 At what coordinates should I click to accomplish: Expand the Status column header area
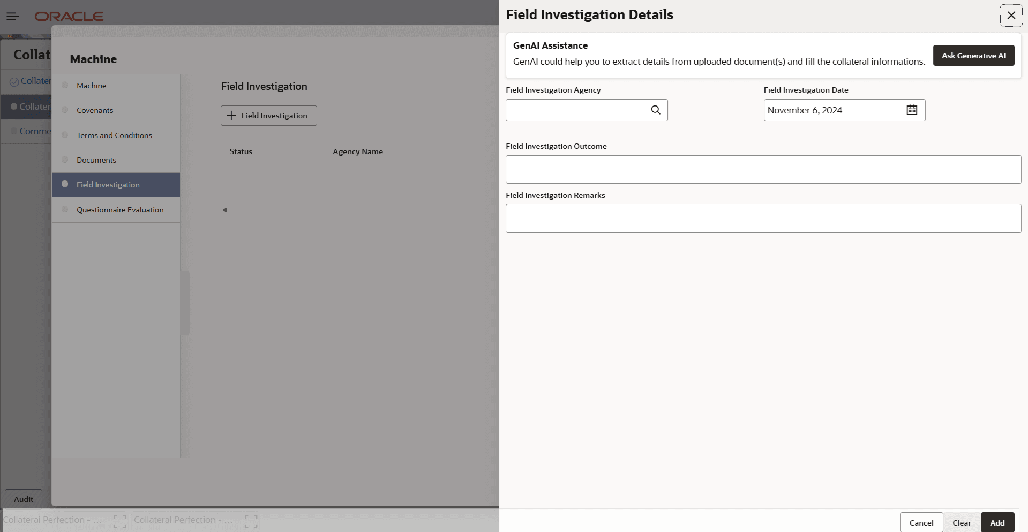click(241, 151)
